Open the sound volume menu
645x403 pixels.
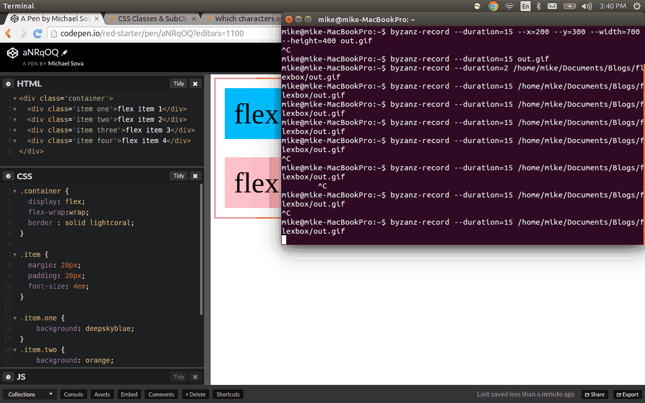click(587, 6)
